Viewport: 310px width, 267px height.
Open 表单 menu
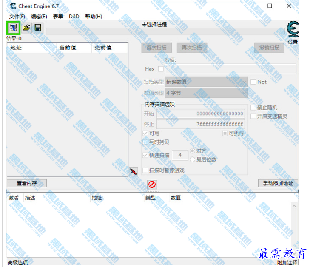click(58, 17)
